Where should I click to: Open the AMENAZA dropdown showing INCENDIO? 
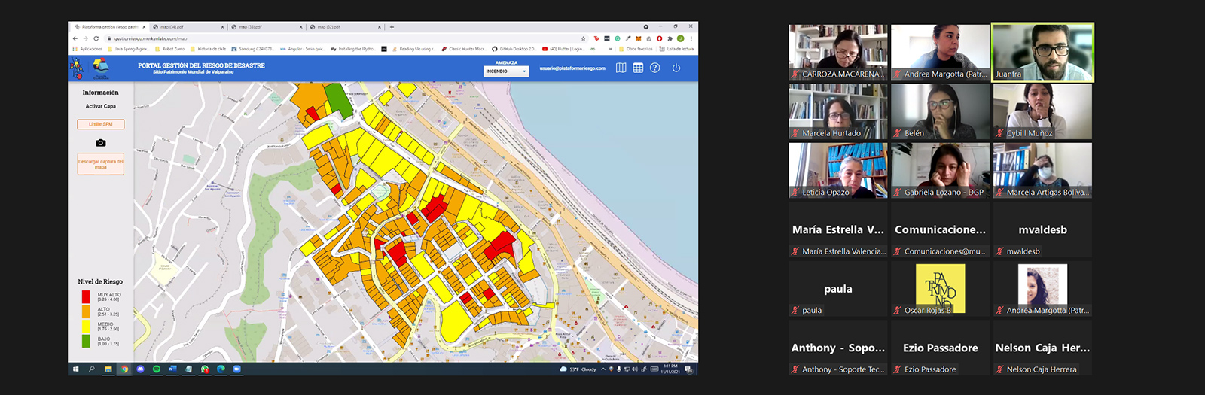506,71
